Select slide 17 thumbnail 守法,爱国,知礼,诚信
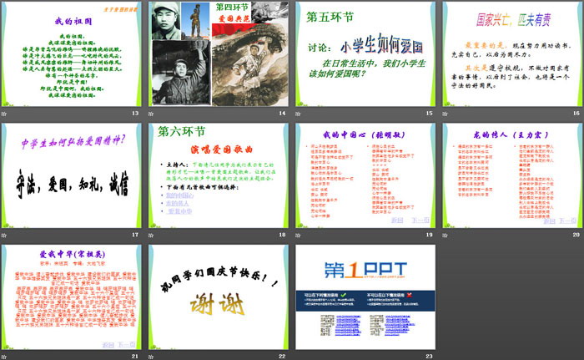The width and height of the screenshot is (584, 360). tap(71, 175)
